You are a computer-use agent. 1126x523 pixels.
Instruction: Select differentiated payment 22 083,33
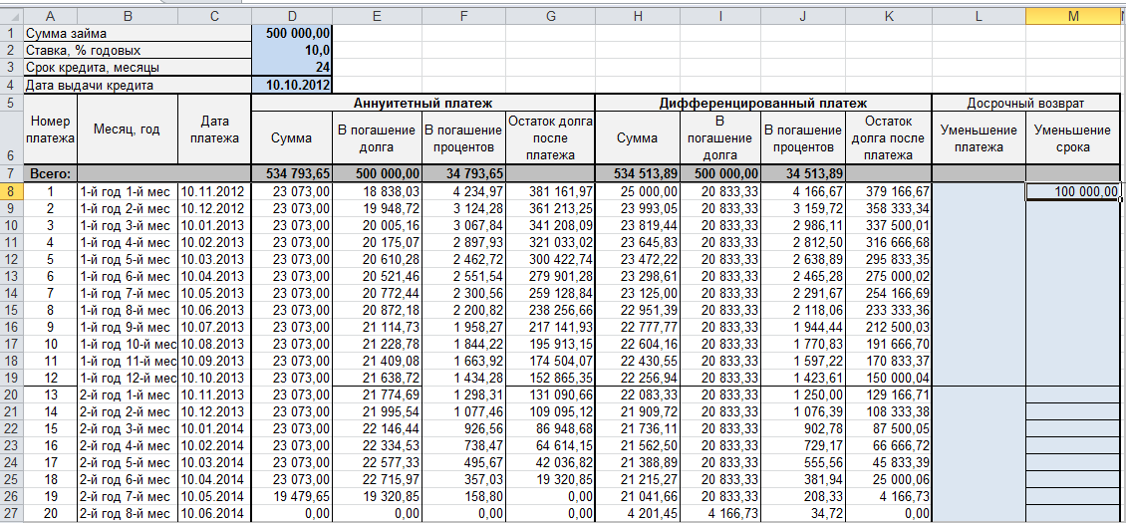pyautogui.click(x=638, y=394)
